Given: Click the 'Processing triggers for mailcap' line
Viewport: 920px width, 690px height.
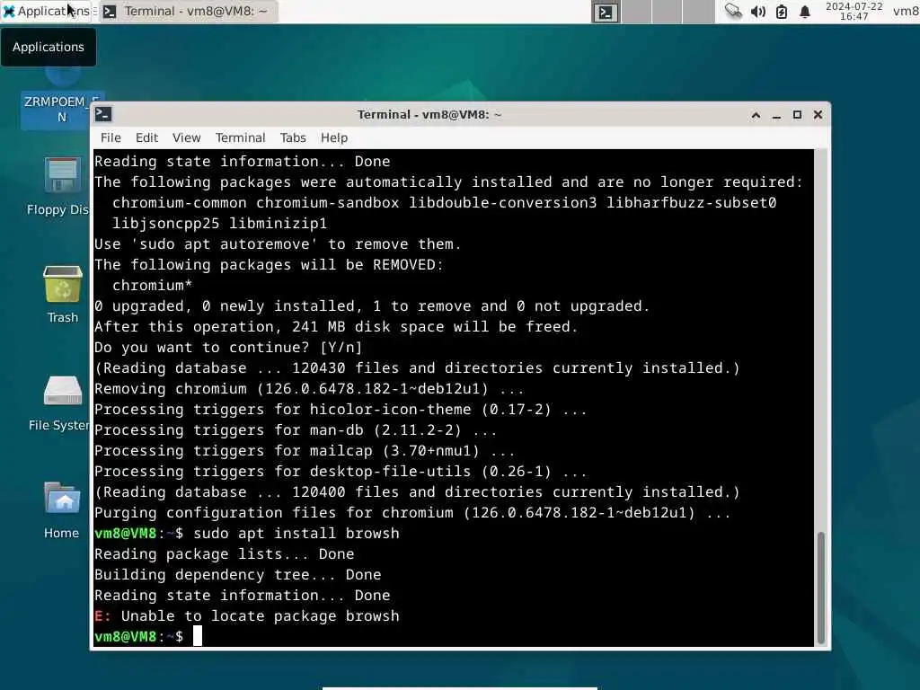Looking at the screenshot, I should (x=305, y=451).
